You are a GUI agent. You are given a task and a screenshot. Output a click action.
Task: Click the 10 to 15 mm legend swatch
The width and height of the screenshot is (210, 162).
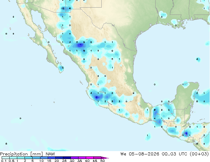44,158
